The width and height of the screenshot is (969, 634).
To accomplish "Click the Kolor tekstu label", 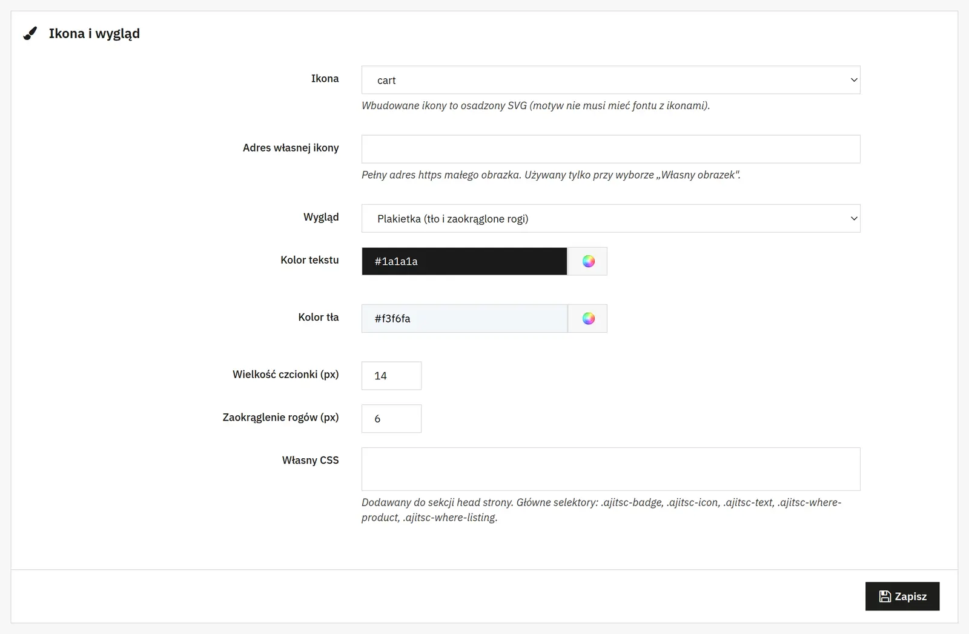I will tap(309, 260).
